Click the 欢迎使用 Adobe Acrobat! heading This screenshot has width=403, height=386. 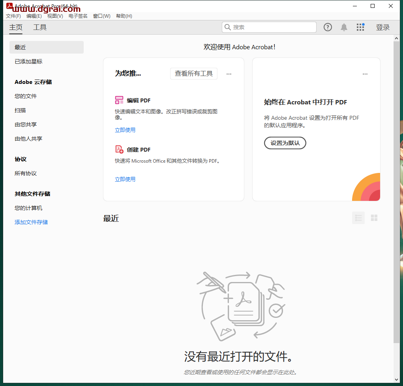tap(239, 47)
